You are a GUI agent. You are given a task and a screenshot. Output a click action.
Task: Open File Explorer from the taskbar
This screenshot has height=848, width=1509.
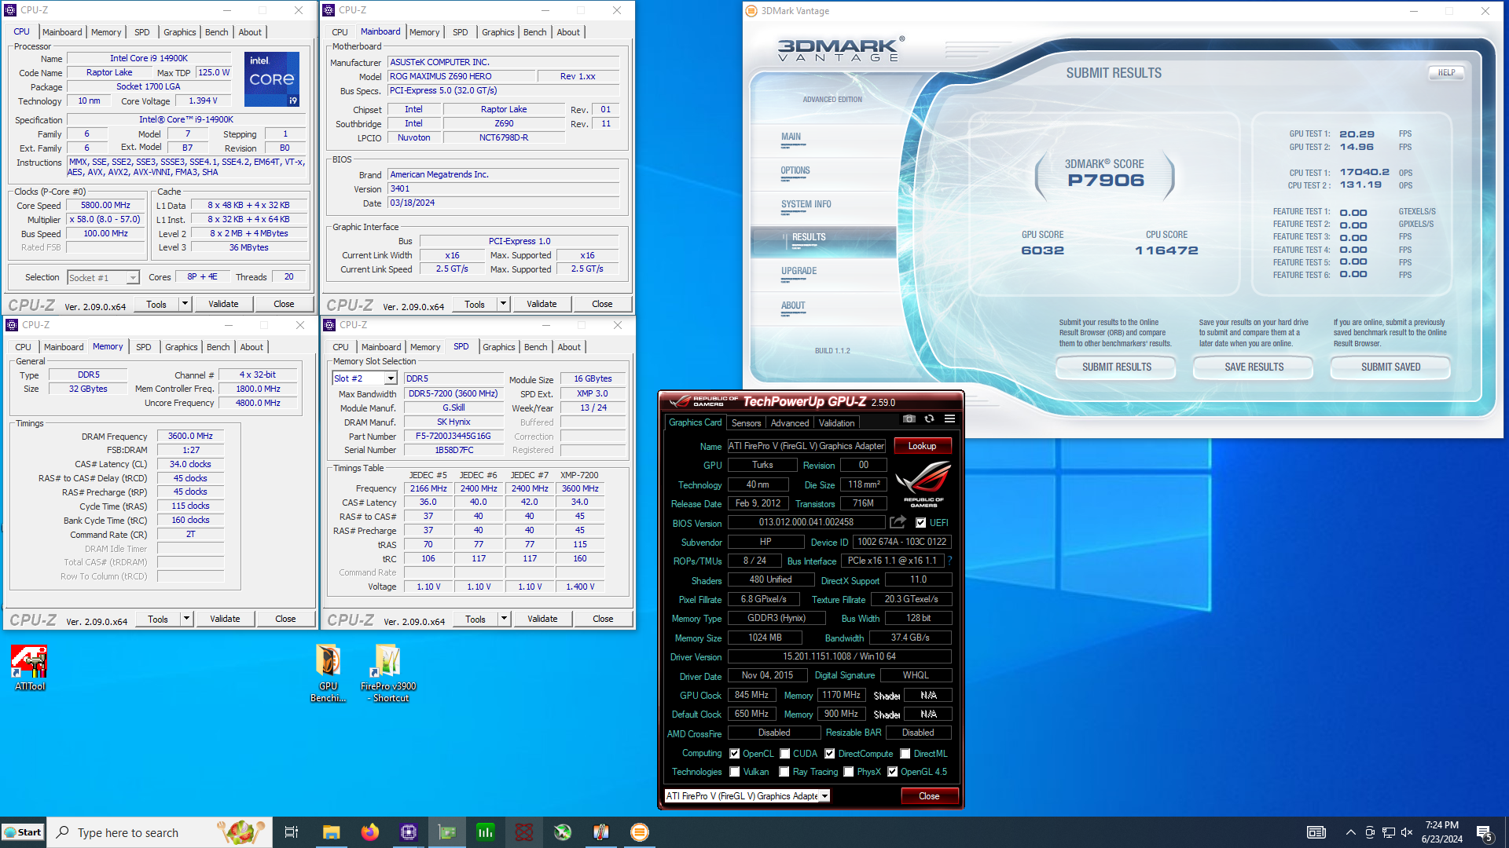332,832
